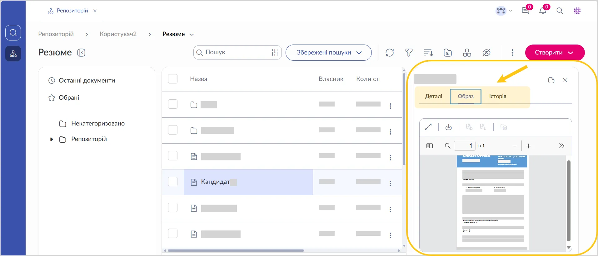Expand preview to full screen
Viewport: 598px width, 256px height.
coord(428,127)
